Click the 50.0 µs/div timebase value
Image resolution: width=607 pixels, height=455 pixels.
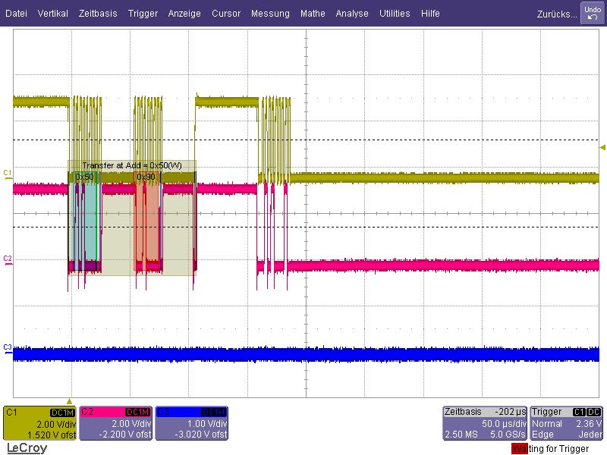coord(504,424)
